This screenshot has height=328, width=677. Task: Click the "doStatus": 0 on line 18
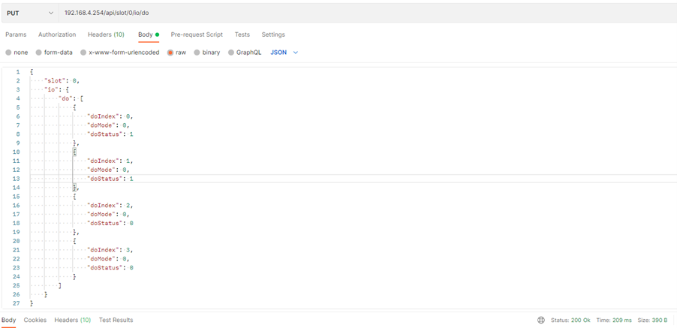(110, 223)
